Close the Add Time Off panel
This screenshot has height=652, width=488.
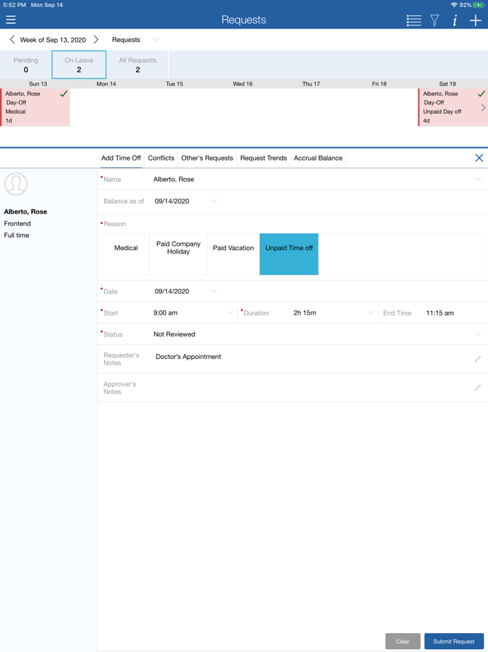[x=479, y=158]
